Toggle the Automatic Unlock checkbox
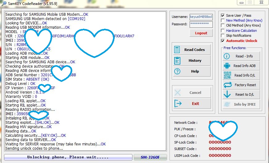Image resolution: width=269 pixels, height=163 pixels. [223, 41]
